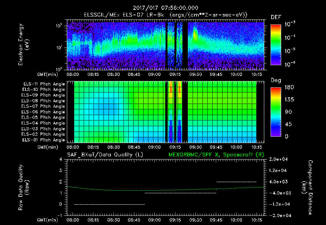326x225 pixels.
Task: Click the green MEXORBMC/SPF X, Spacecraft (R) title
Action: point(216,155)
